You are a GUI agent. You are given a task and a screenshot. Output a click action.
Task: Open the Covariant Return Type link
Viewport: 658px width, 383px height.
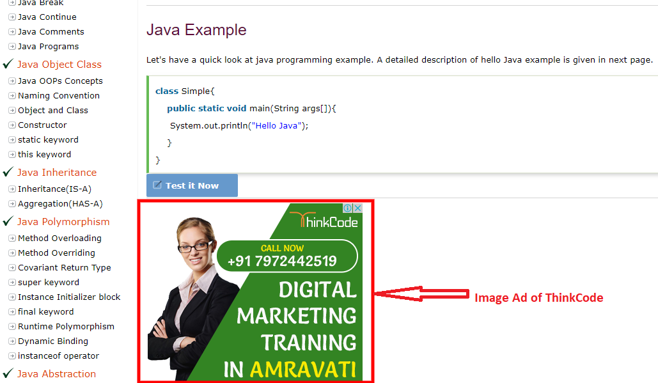[x=64, y=268]
